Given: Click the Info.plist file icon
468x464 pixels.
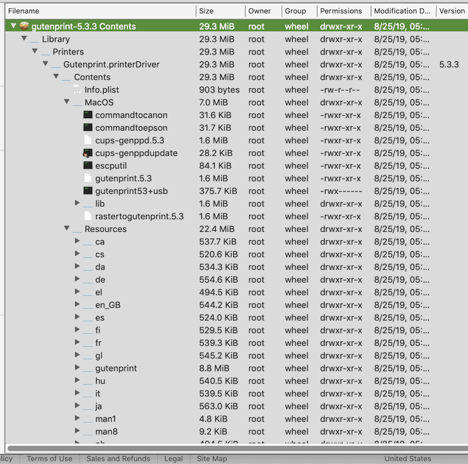Looking at the screenshot, I should tap(77, 89).
